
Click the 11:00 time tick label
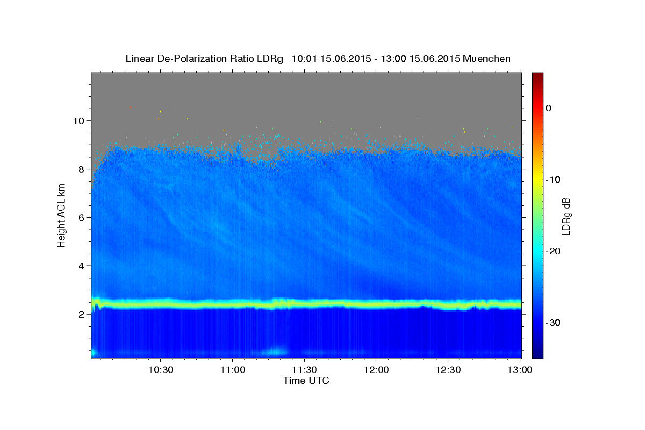pos(232,370)
